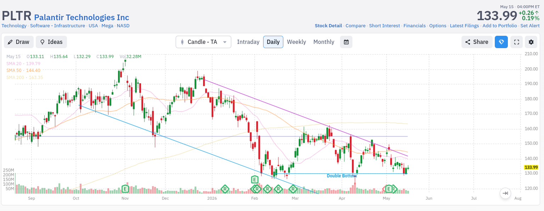Open the Options link

click(x=438, y=26)
